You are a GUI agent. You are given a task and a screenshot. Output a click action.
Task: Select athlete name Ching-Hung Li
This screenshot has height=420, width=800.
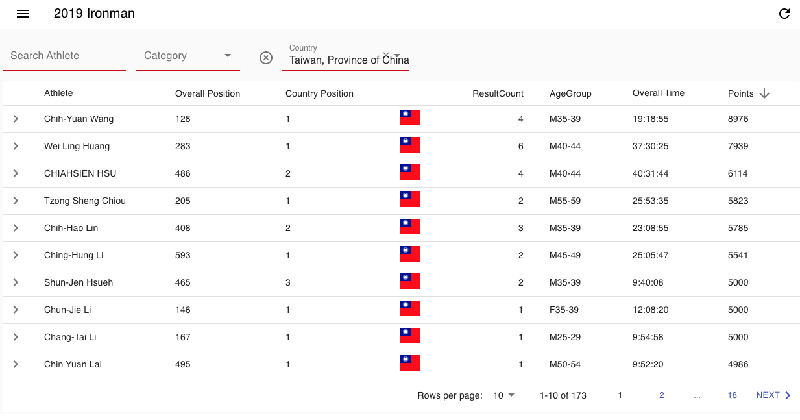[74, 255]
